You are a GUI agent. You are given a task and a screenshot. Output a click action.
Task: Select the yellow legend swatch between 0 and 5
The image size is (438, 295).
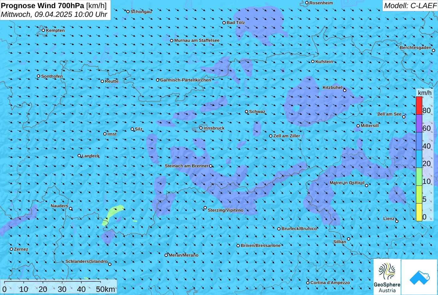click(x=419, y=212)
